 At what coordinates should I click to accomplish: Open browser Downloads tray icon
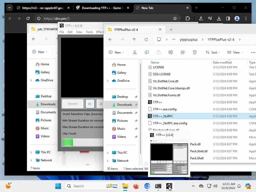point(219,18)
